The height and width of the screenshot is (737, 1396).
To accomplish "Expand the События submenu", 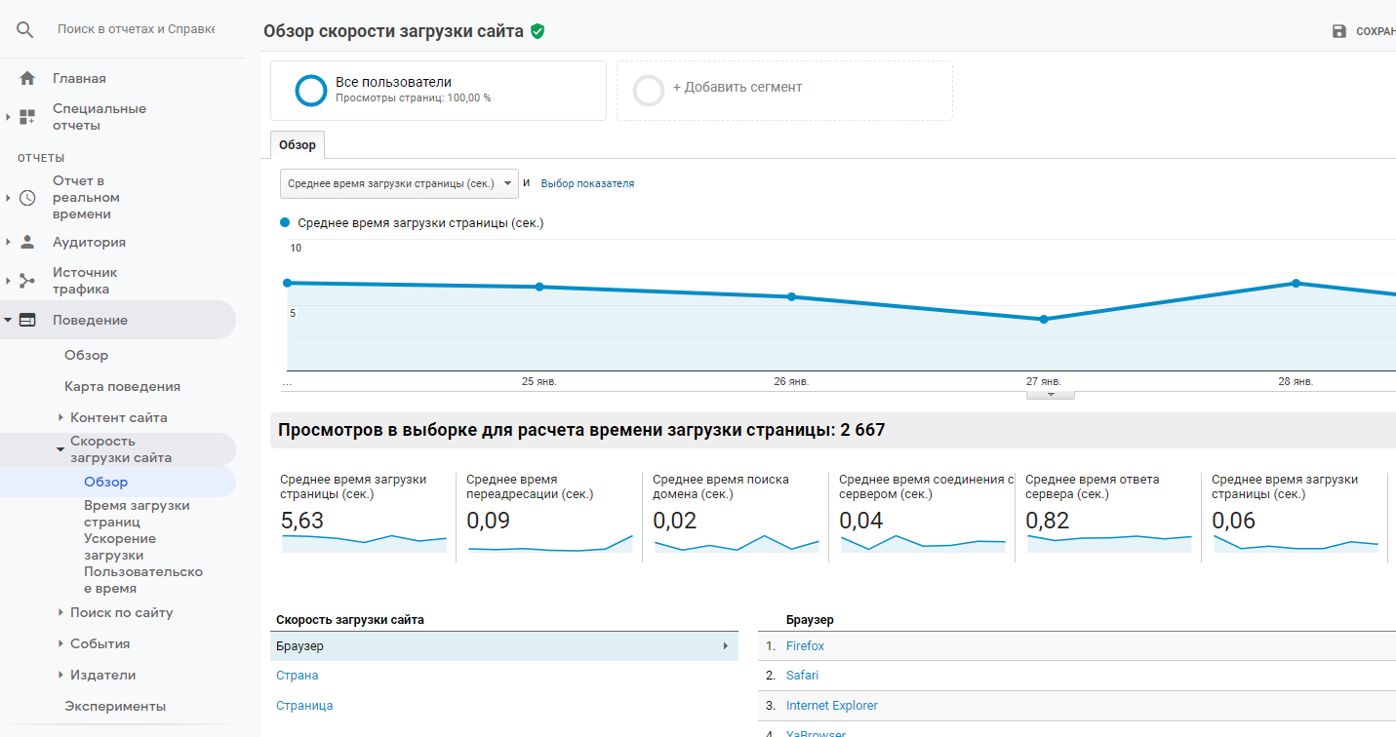I will (x=60, y=643).
